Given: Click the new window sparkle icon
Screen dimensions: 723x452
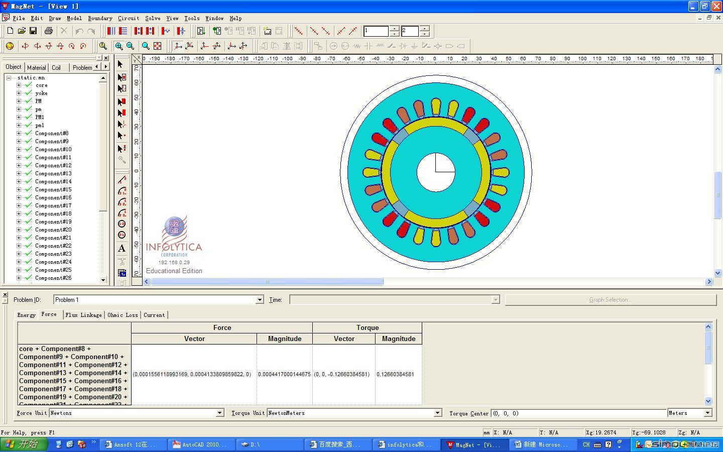Looking at the screenshot, I should (267, 31).
